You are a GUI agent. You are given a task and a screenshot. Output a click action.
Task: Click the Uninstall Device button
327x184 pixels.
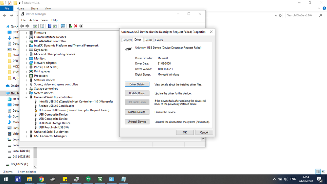tap(137, 121)
